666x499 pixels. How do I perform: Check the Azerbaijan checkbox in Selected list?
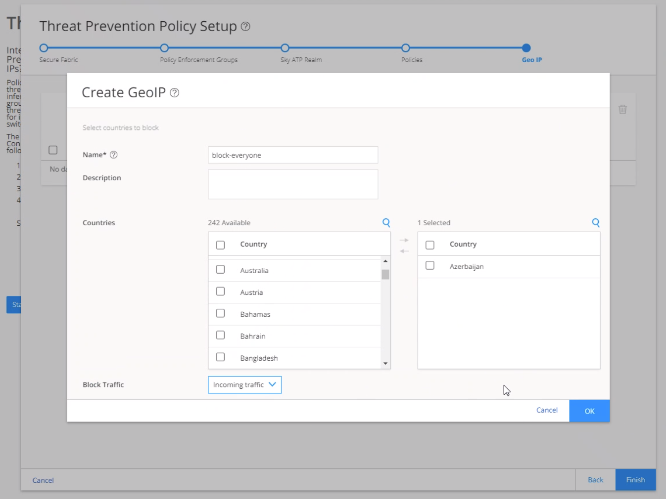coord(430,266)
